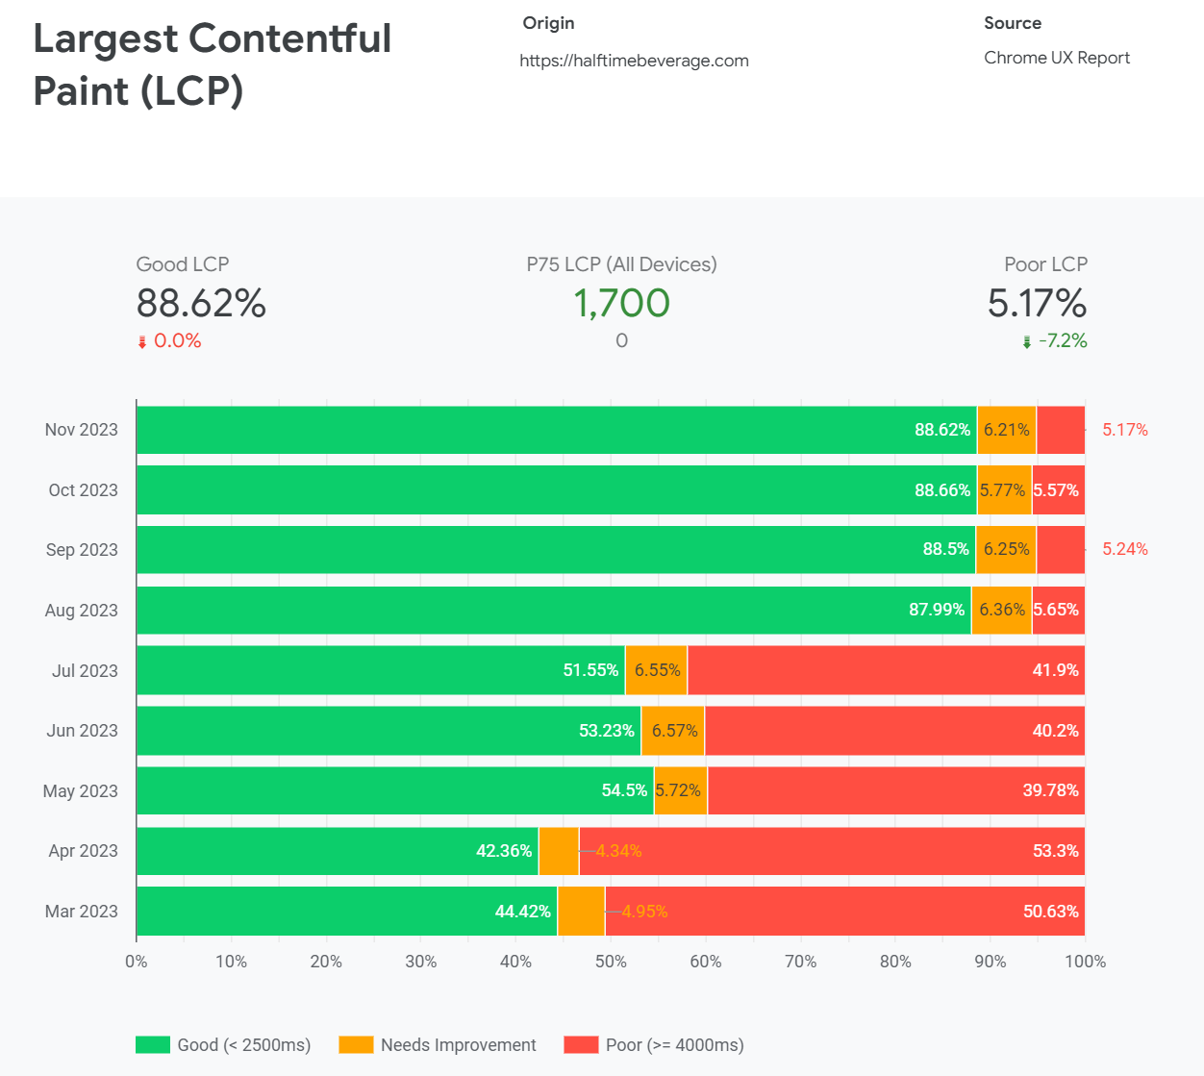Click the orange Needs Improvement legend swatch
The image size is (1204, 1076).
356,1044
